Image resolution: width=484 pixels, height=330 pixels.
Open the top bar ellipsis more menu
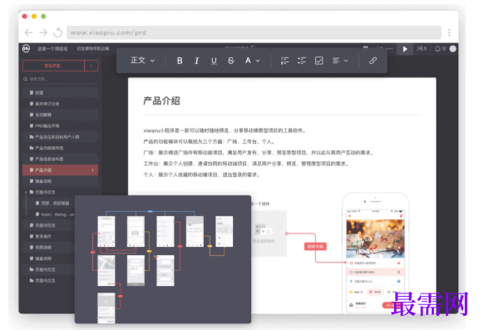pyautogui.click(x=389, y=49)
